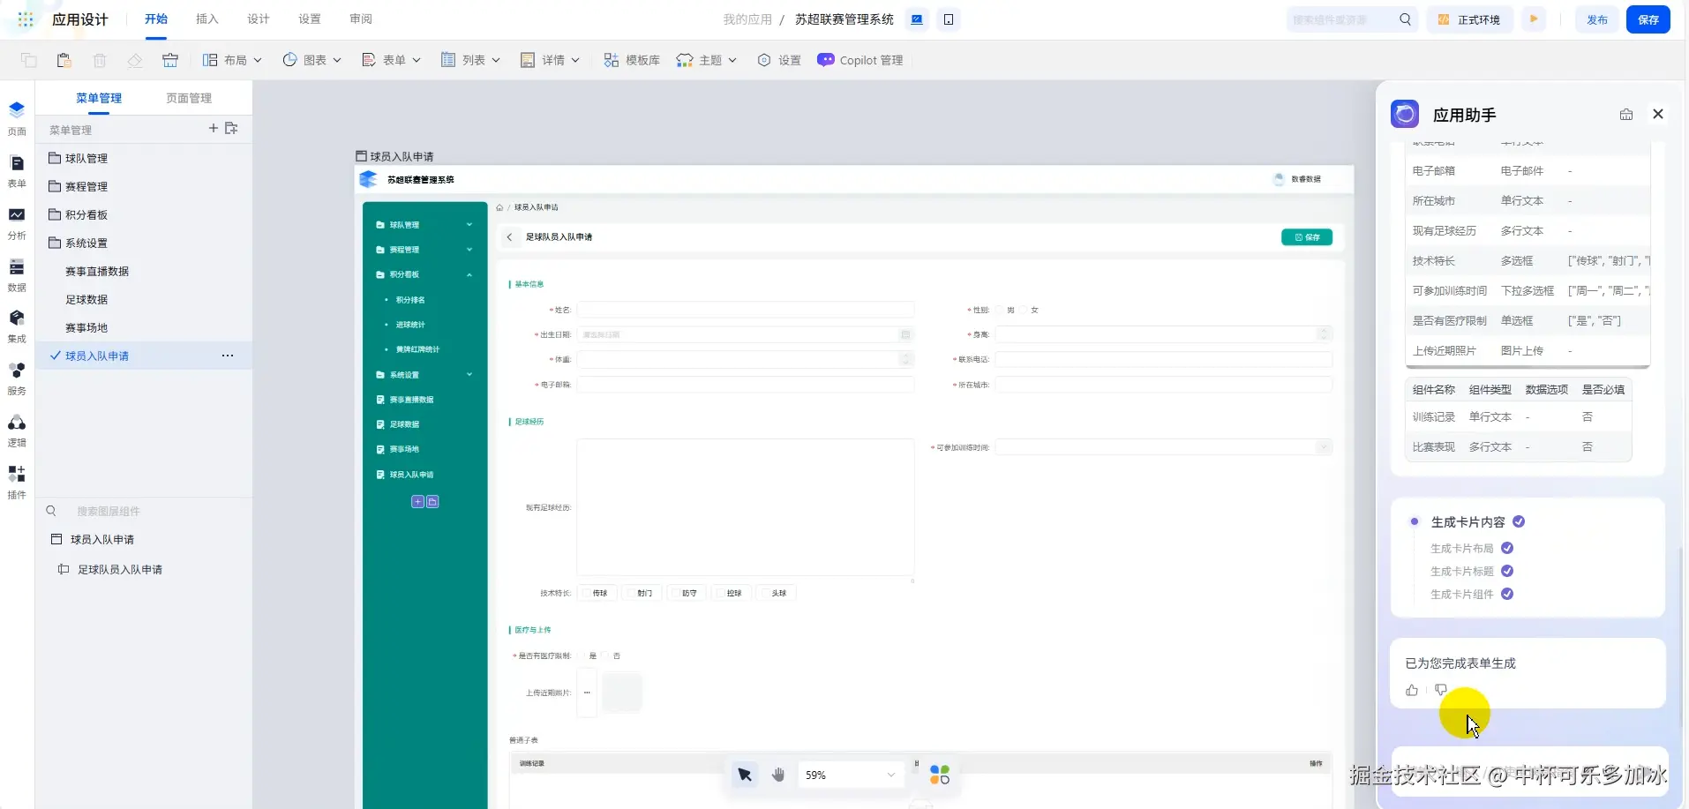This screenshot has width=1689, height=809.
Task: Open the 59% zoom level dropdown
Action: click(851, 775)
